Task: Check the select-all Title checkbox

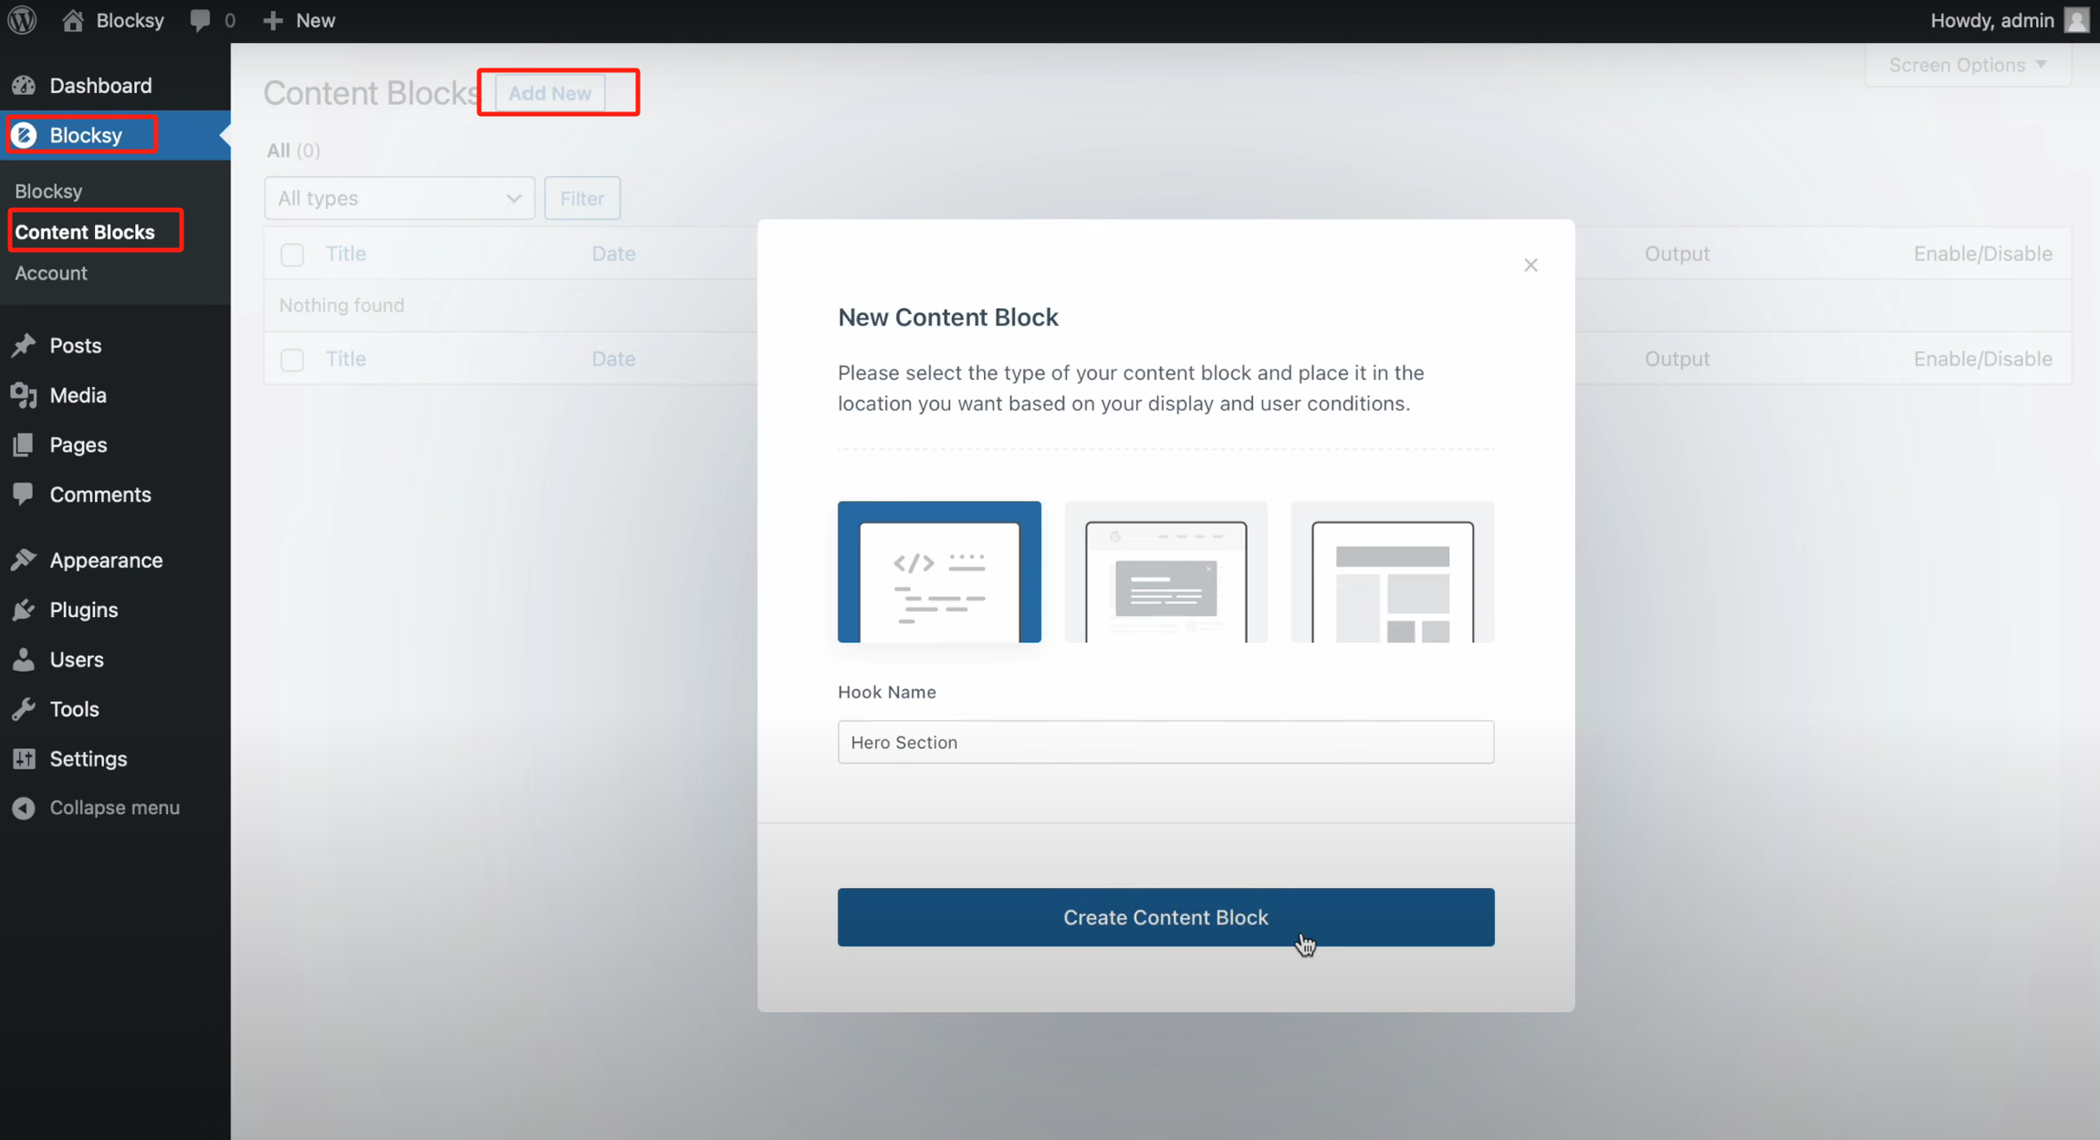Action: click(x=292, y=255)
